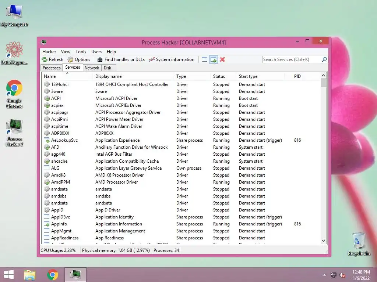Open the View menu
Viewport: 377px width, 282px height.
pos(66,51)
